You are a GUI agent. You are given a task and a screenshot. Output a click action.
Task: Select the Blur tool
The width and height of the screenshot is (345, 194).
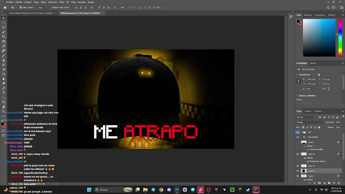4,79
